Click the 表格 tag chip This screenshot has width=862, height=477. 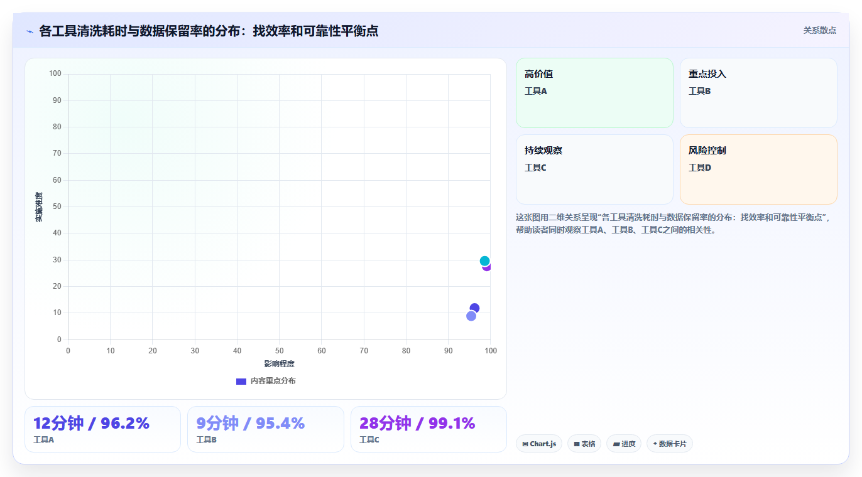pyautogui.click(x=584, y=444)
